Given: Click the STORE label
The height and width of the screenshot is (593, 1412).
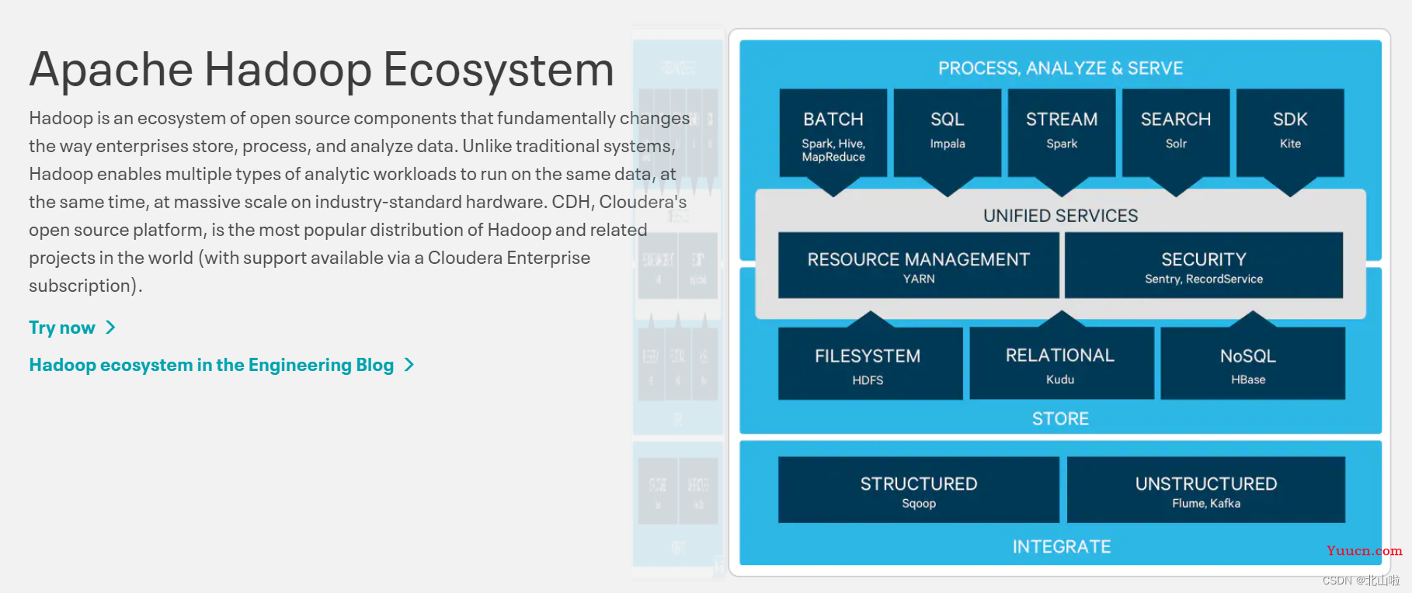Looking at the screenshot, I should tap(1061, 419).
